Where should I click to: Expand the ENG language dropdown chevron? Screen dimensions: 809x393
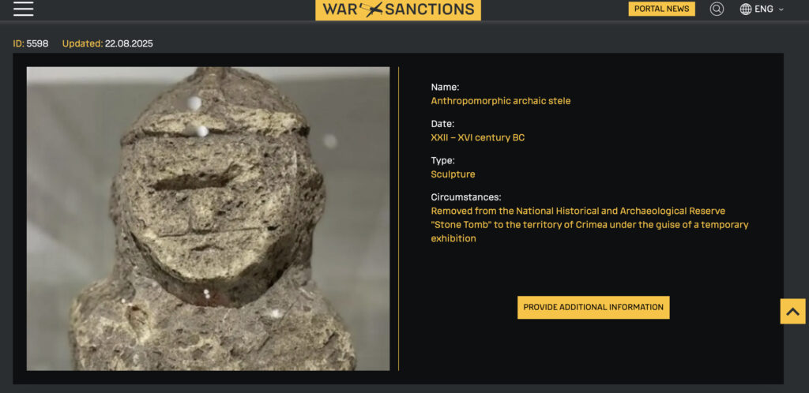pos(781,9)
